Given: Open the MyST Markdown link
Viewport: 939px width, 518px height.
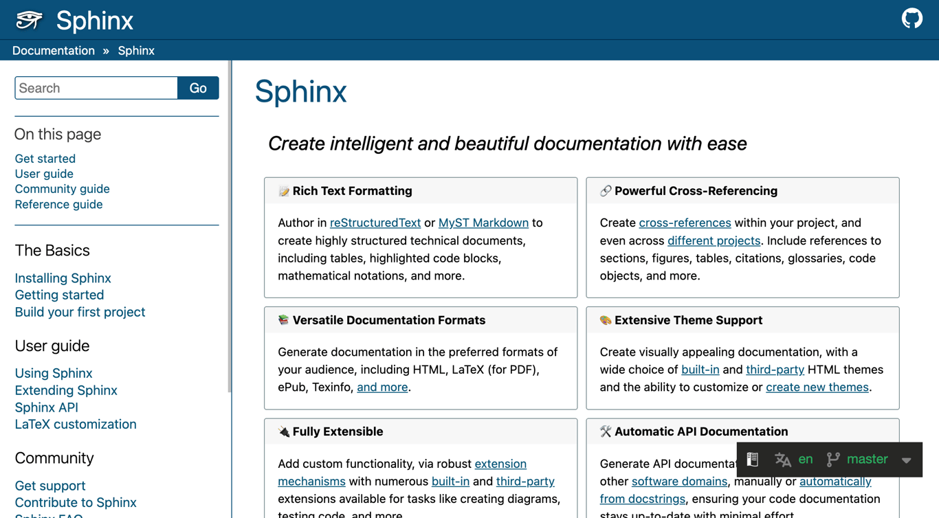Looking at the screenshot, I should 483,223.
